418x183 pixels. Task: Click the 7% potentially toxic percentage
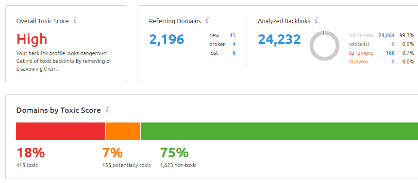pos(113,153)
